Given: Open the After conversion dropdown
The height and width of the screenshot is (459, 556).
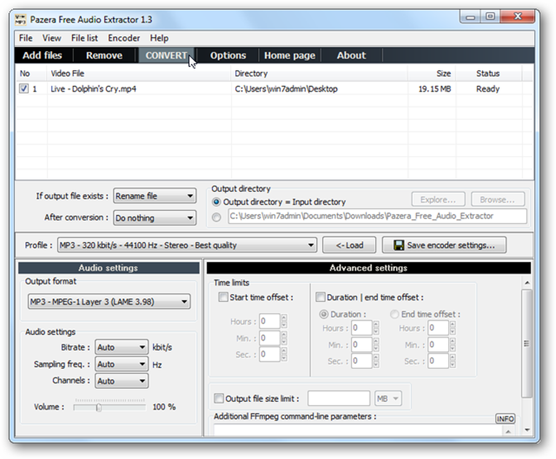Looking at the screenshot, I should pos(155,218).
